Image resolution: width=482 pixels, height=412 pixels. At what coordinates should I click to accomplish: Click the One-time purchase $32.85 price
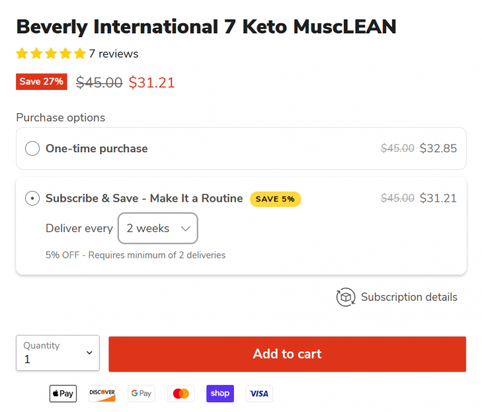tap(438, 148)
